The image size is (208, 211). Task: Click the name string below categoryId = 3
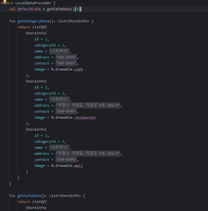[x=59, y=147]
